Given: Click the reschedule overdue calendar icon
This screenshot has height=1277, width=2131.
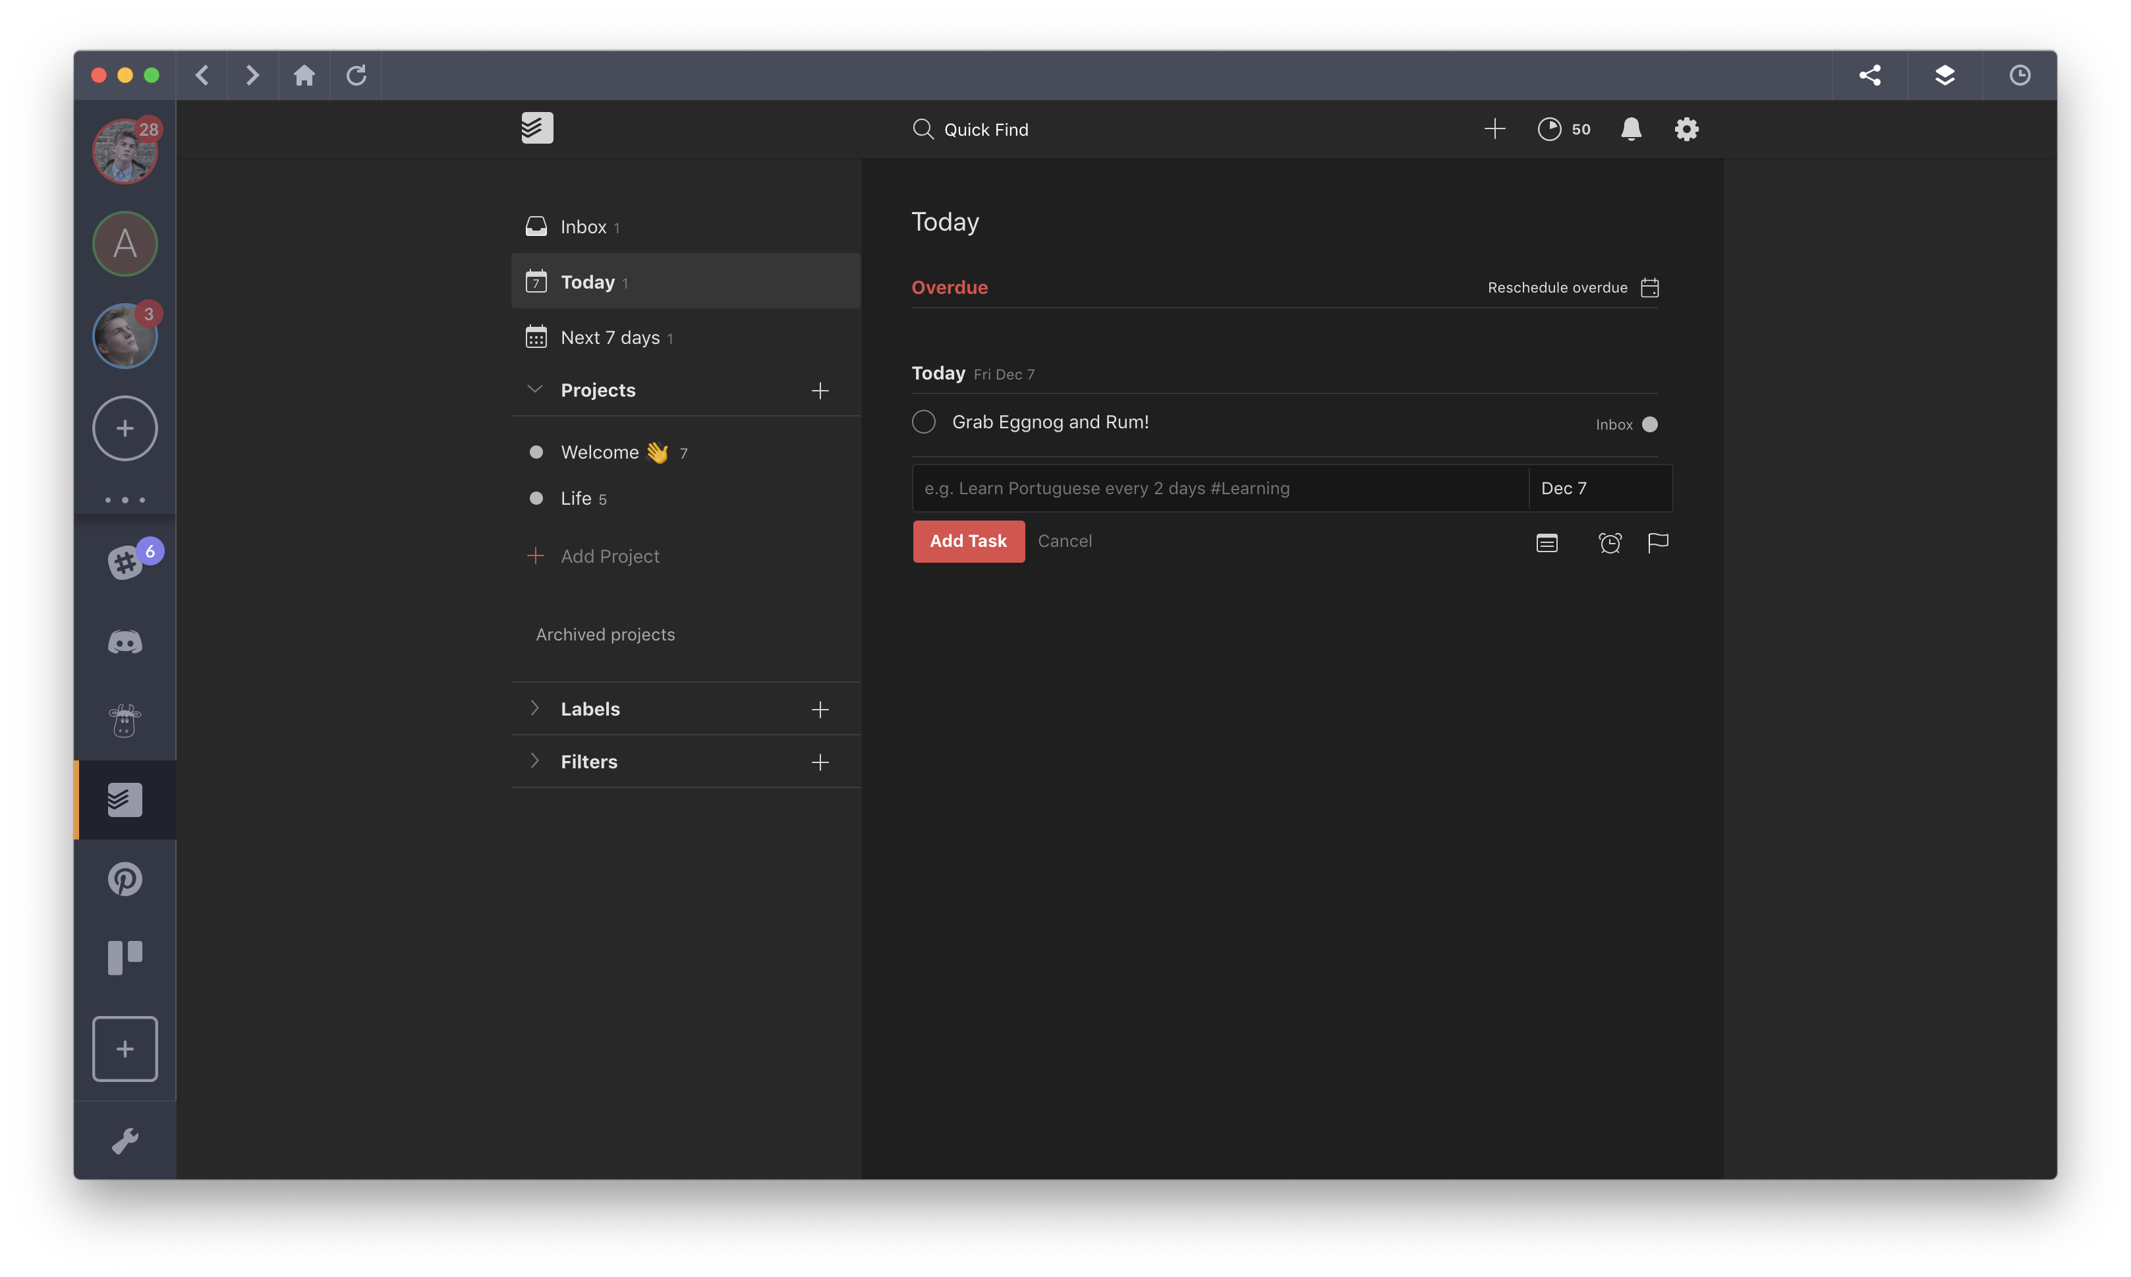Looking at the screenshot, I should point(1649,287).
